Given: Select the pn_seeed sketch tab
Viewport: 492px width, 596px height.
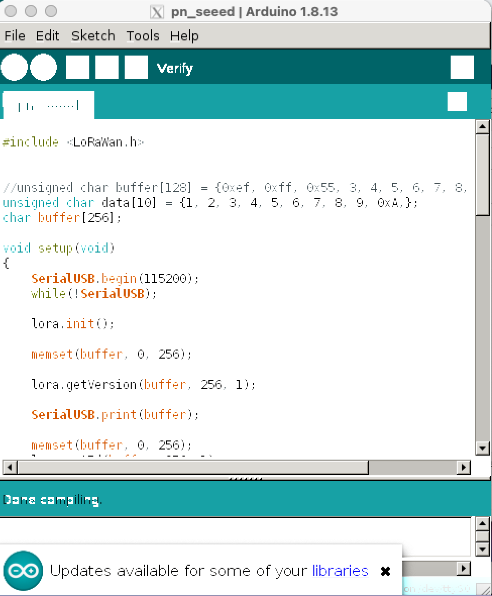Looking at the screenshot, I should click(x=48, y=105).
